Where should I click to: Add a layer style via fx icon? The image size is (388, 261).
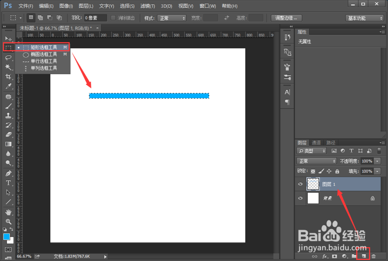click(325, 256)
